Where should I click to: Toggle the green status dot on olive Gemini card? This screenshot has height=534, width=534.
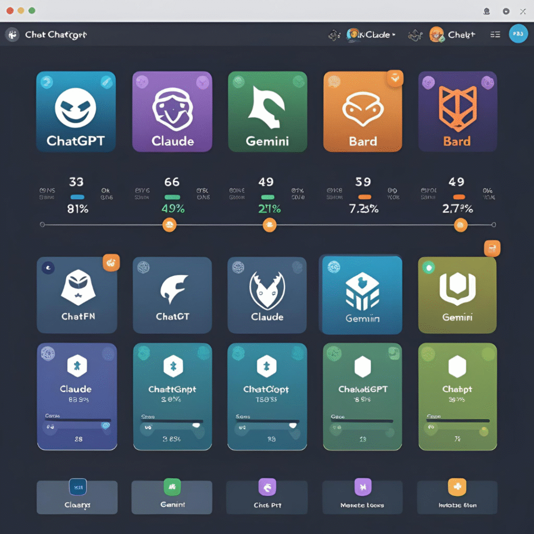coord(429,268)
